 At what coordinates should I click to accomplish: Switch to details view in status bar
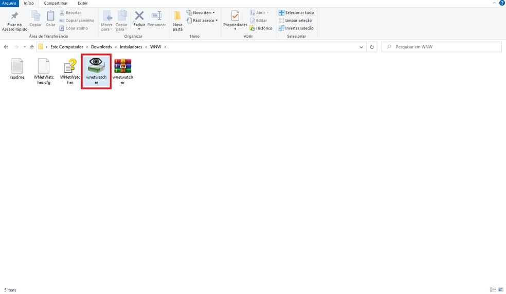tap(493, 290)
